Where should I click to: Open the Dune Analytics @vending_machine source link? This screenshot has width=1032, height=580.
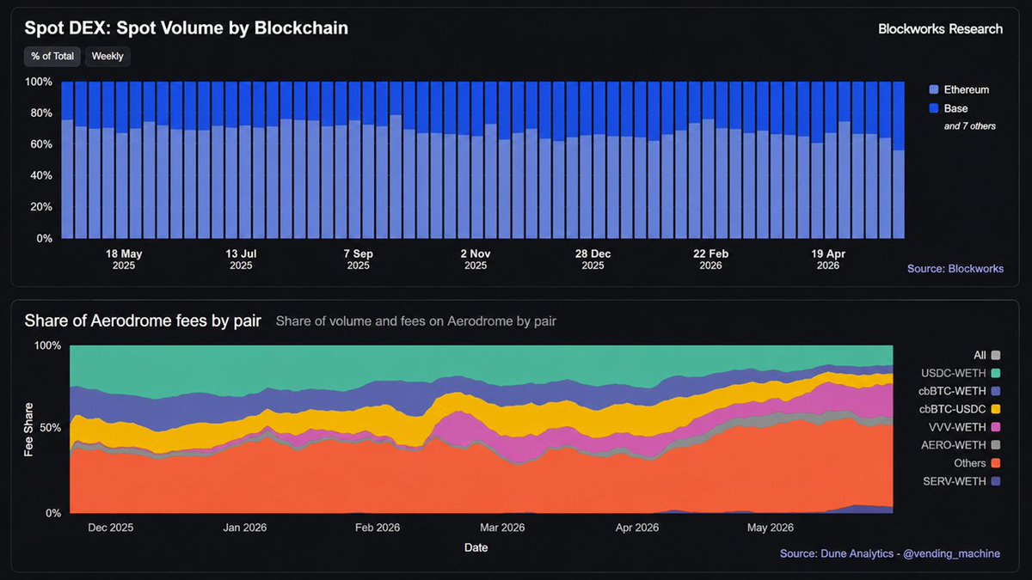pos(890,553)
